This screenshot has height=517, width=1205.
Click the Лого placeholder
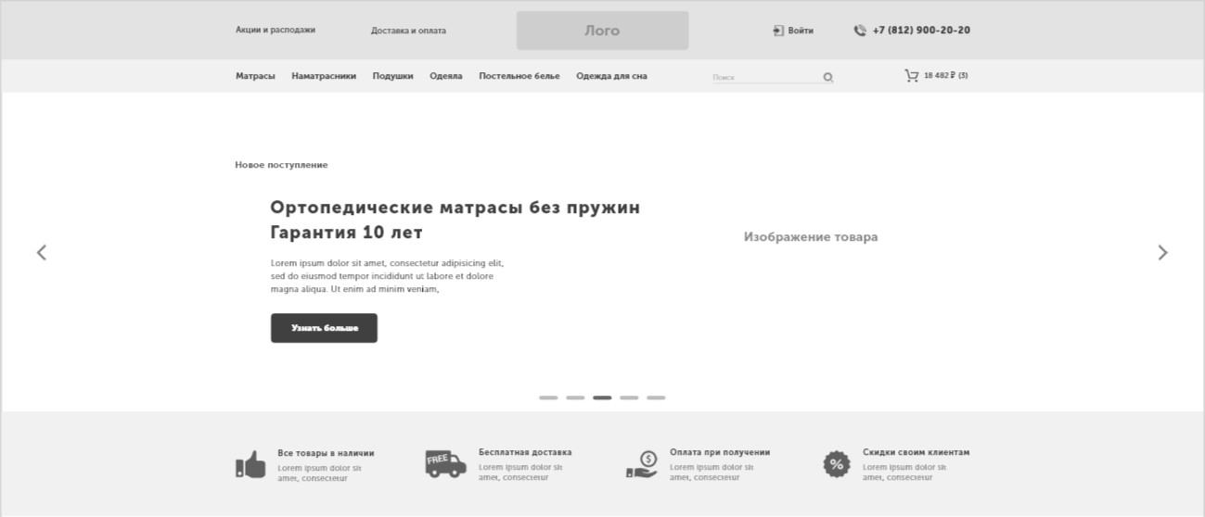pos(602,31)
